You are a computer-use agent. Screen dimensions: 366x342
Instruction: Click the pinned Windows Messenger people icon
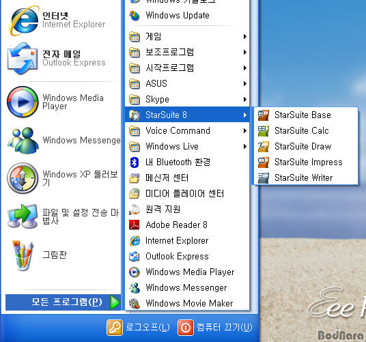(23, 140)
